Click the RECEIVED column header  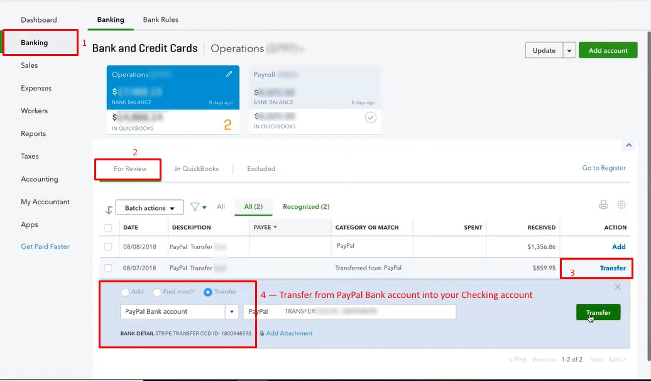point(542,227)
